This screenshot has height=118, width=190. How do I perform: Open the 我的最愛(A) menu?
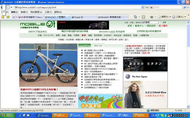(x=36, y=12)
